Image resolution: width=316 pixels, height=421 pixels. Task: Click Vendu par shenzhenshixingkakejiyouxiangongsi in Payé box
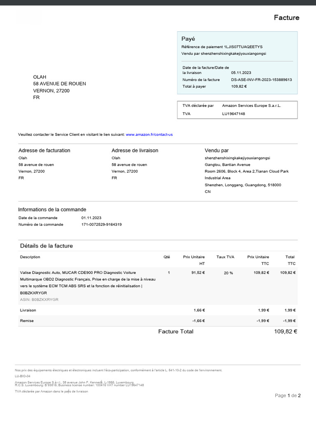223,53
